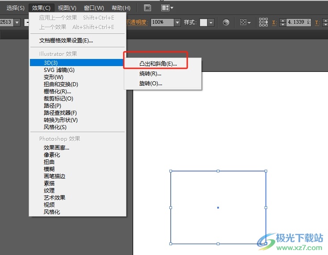
Task: Click the recolor artwork wheel icon
Action: [x=226, y=22]
